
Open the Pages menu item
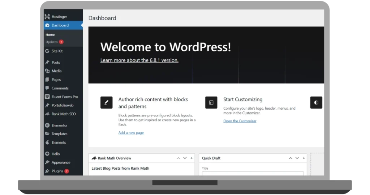tap(56, 80)
